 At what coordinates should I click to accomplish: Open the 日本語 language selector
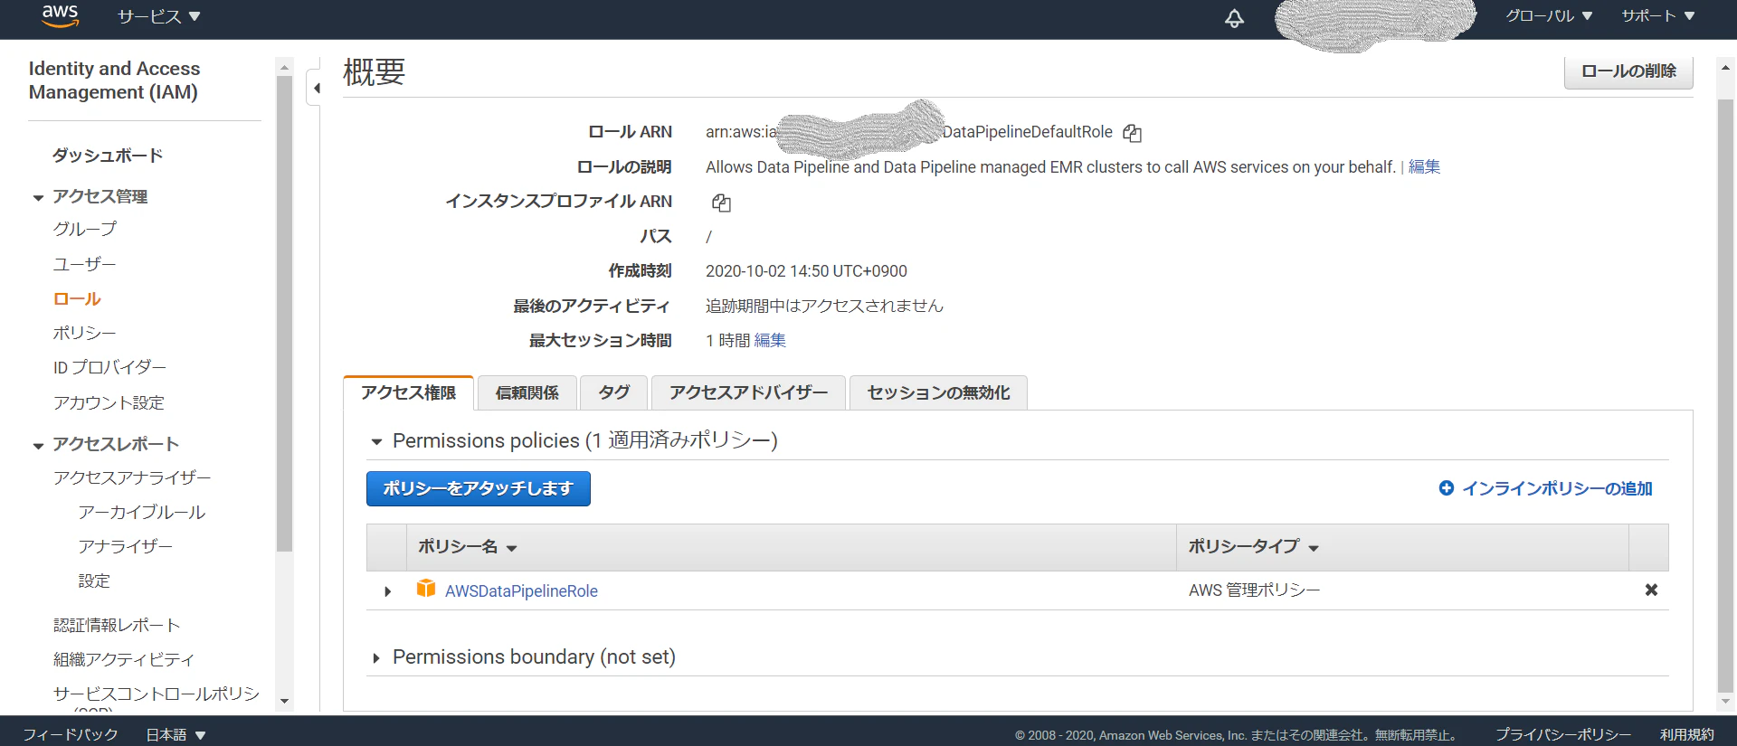[x=176, y=735]
